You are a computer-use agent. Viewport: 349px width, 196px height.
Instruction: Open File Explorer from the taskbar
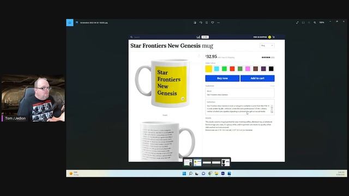point(216,174)
